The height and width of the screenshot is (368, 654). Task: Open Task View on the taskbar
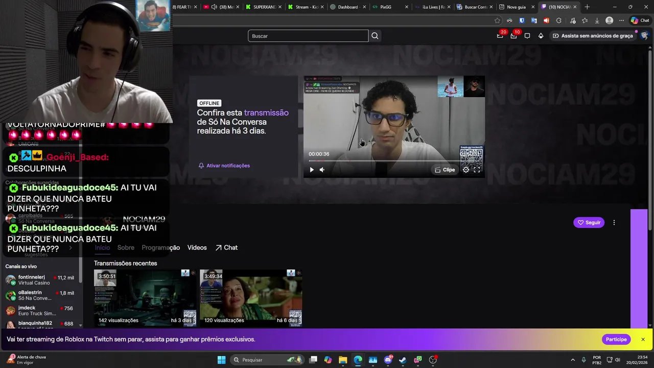point(313,360)
